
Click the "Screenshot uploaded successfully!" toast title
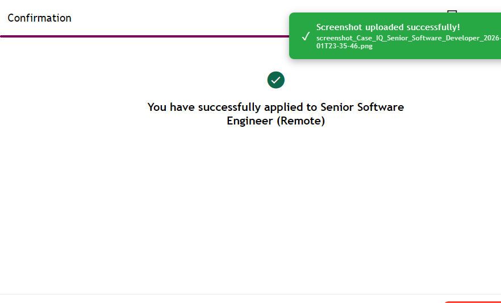coord(388,27)
